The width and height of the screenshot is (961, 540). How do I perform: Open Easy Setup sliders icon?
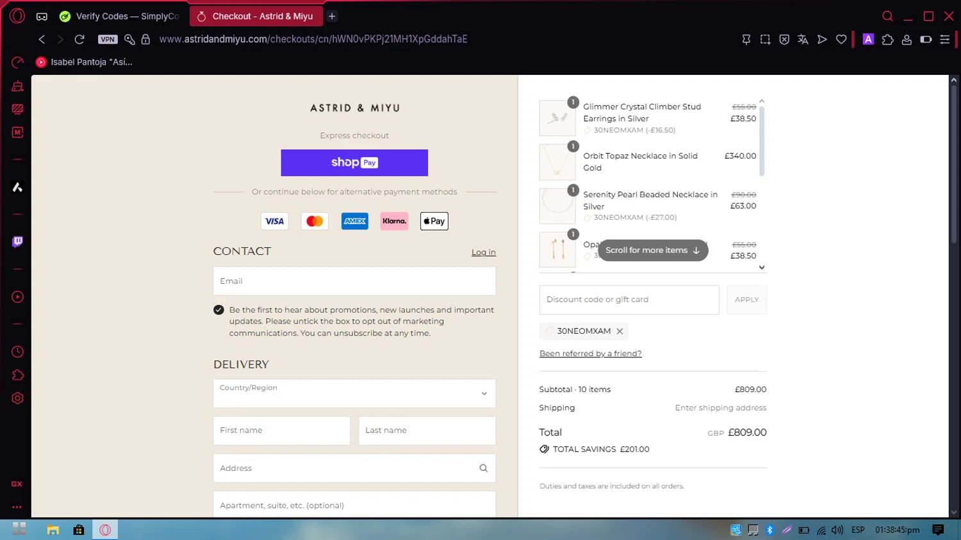pos(944,40)
